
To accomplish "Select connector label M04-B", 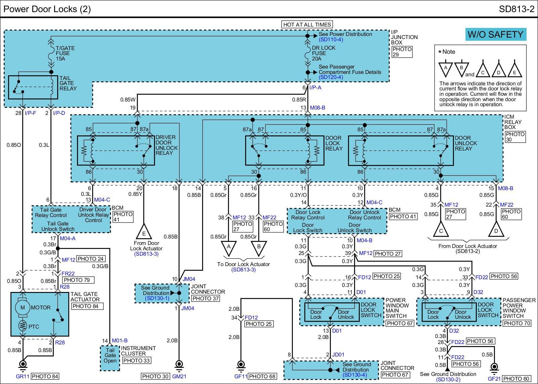I will 364,241.
